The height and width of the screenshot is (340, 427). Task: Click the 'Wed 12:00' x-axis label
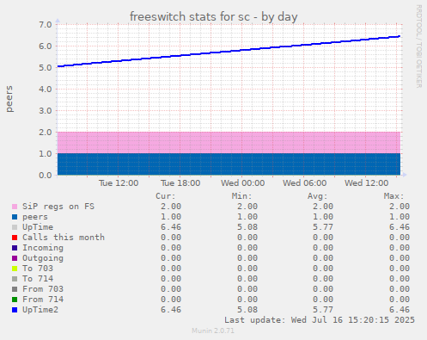[366, 183]
